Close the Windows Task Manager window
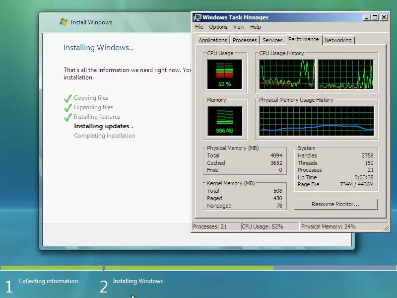 click(384, 17)
